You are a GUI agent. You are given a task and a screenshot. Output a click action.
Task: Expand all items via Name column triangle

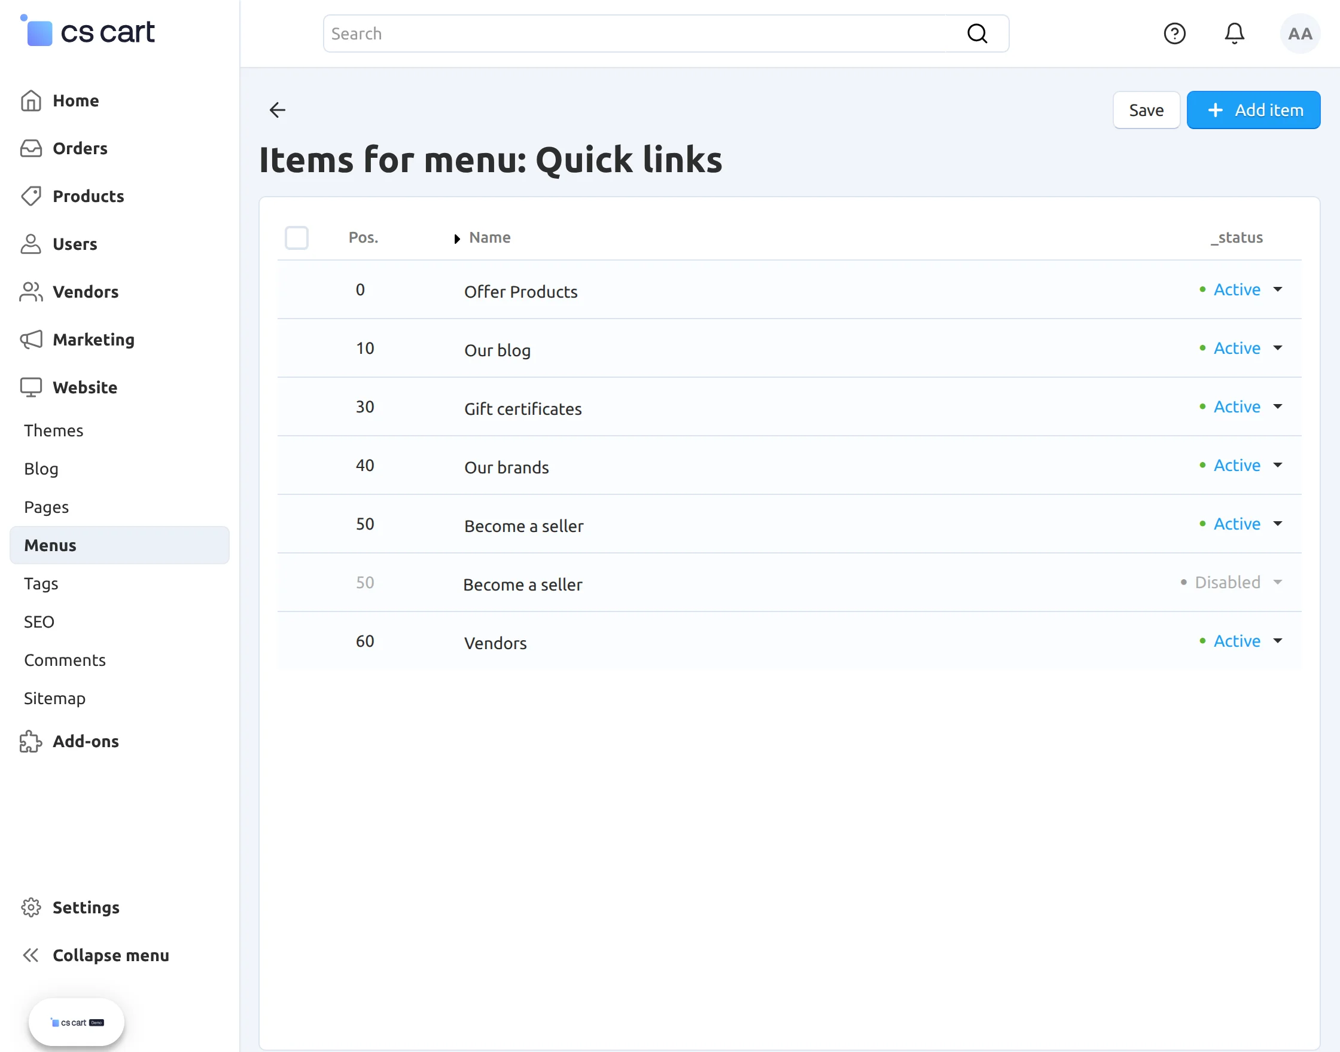point(456,239)
